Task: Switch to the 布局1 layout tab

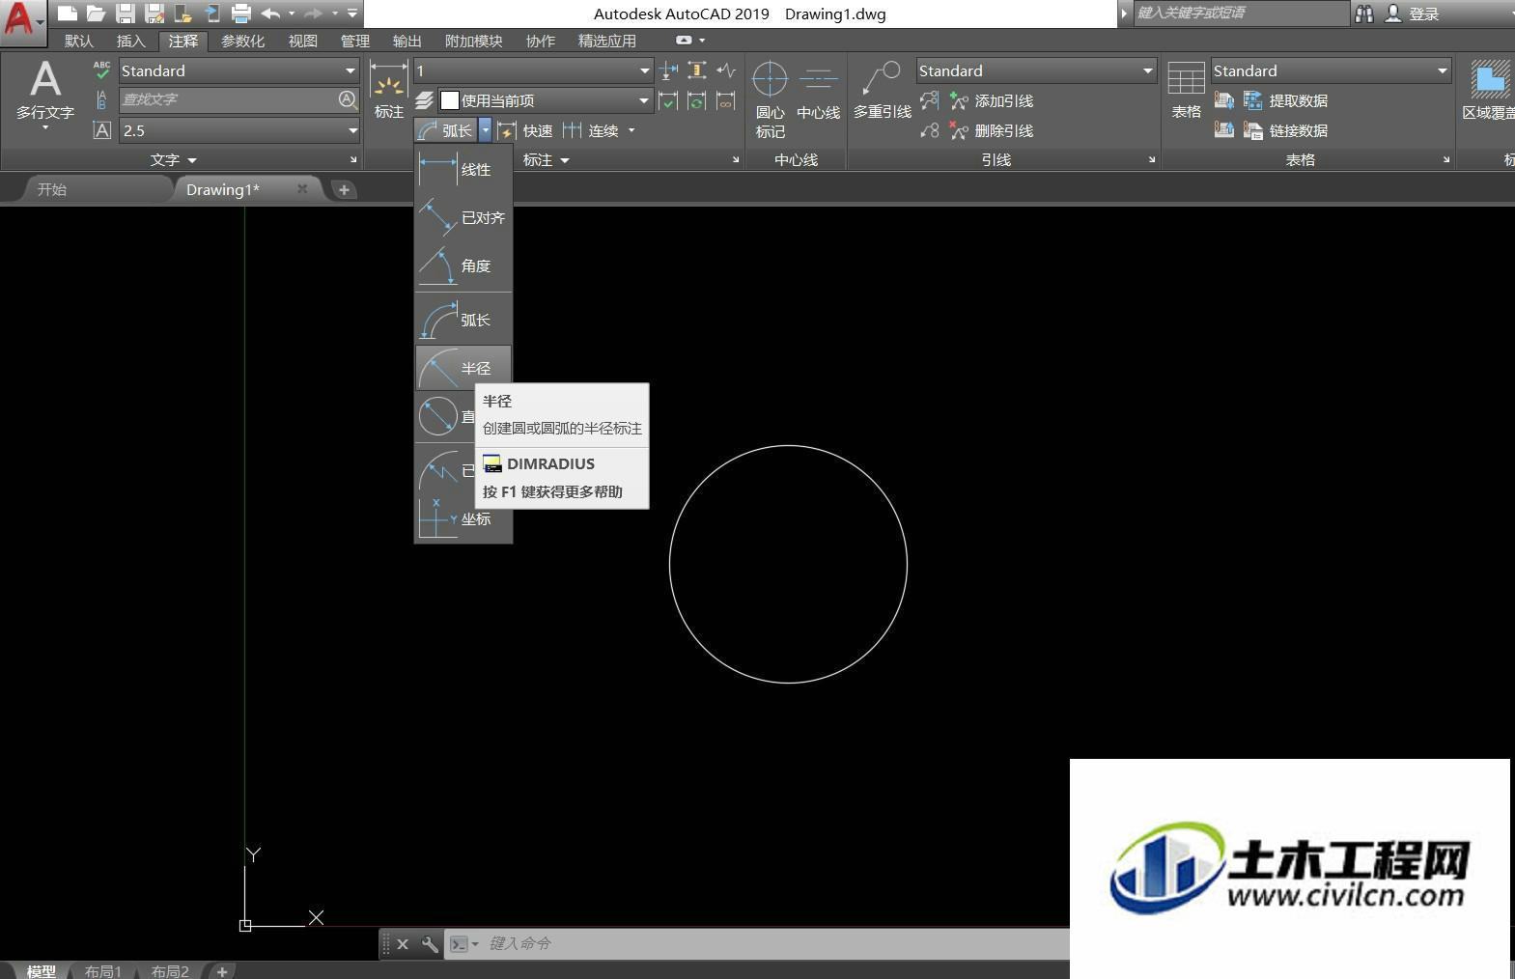Action: [x=102, y=970]
